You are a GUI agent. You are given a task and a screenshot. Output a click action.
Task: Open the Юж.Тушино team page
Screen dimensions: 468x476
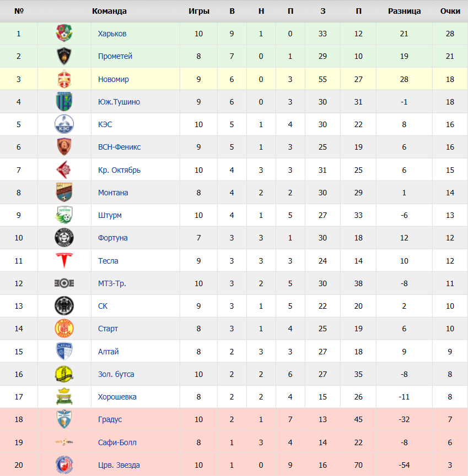119,102
